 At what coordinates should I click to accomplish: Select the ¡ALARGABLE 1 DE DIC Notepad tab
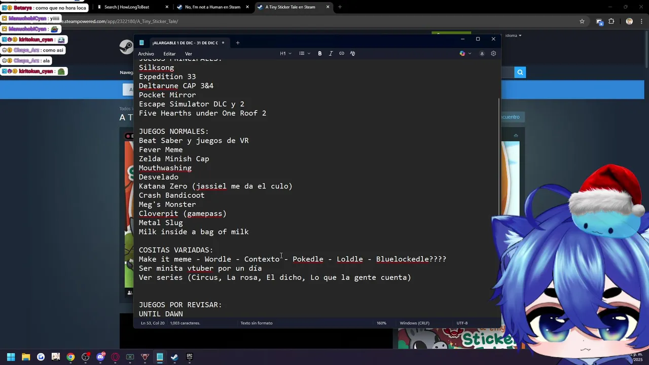[185, 43]
